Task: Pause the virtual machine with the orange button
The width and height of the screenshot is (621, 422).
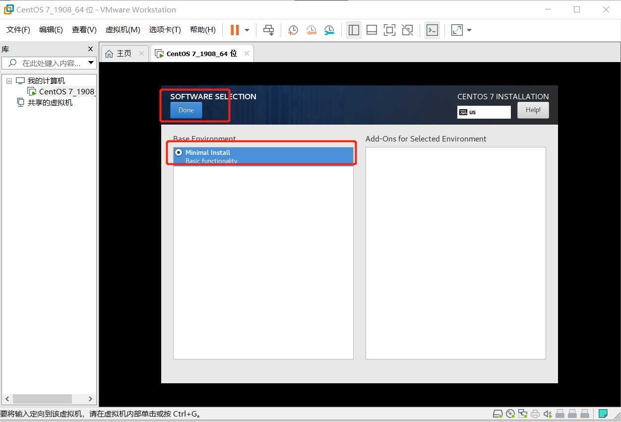Action: pyautogui.click(x=235, y=30)
